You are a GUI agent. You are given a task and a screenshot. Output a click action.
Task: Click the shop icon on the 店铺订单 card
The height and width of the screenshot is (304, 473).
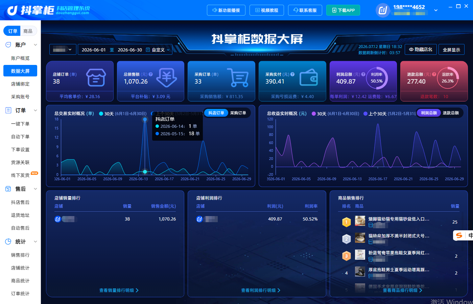click(96, 77)
